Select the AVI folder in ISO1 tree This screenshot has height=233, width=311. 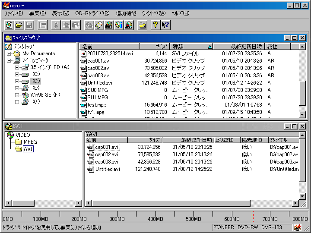[x=28, y=149]
